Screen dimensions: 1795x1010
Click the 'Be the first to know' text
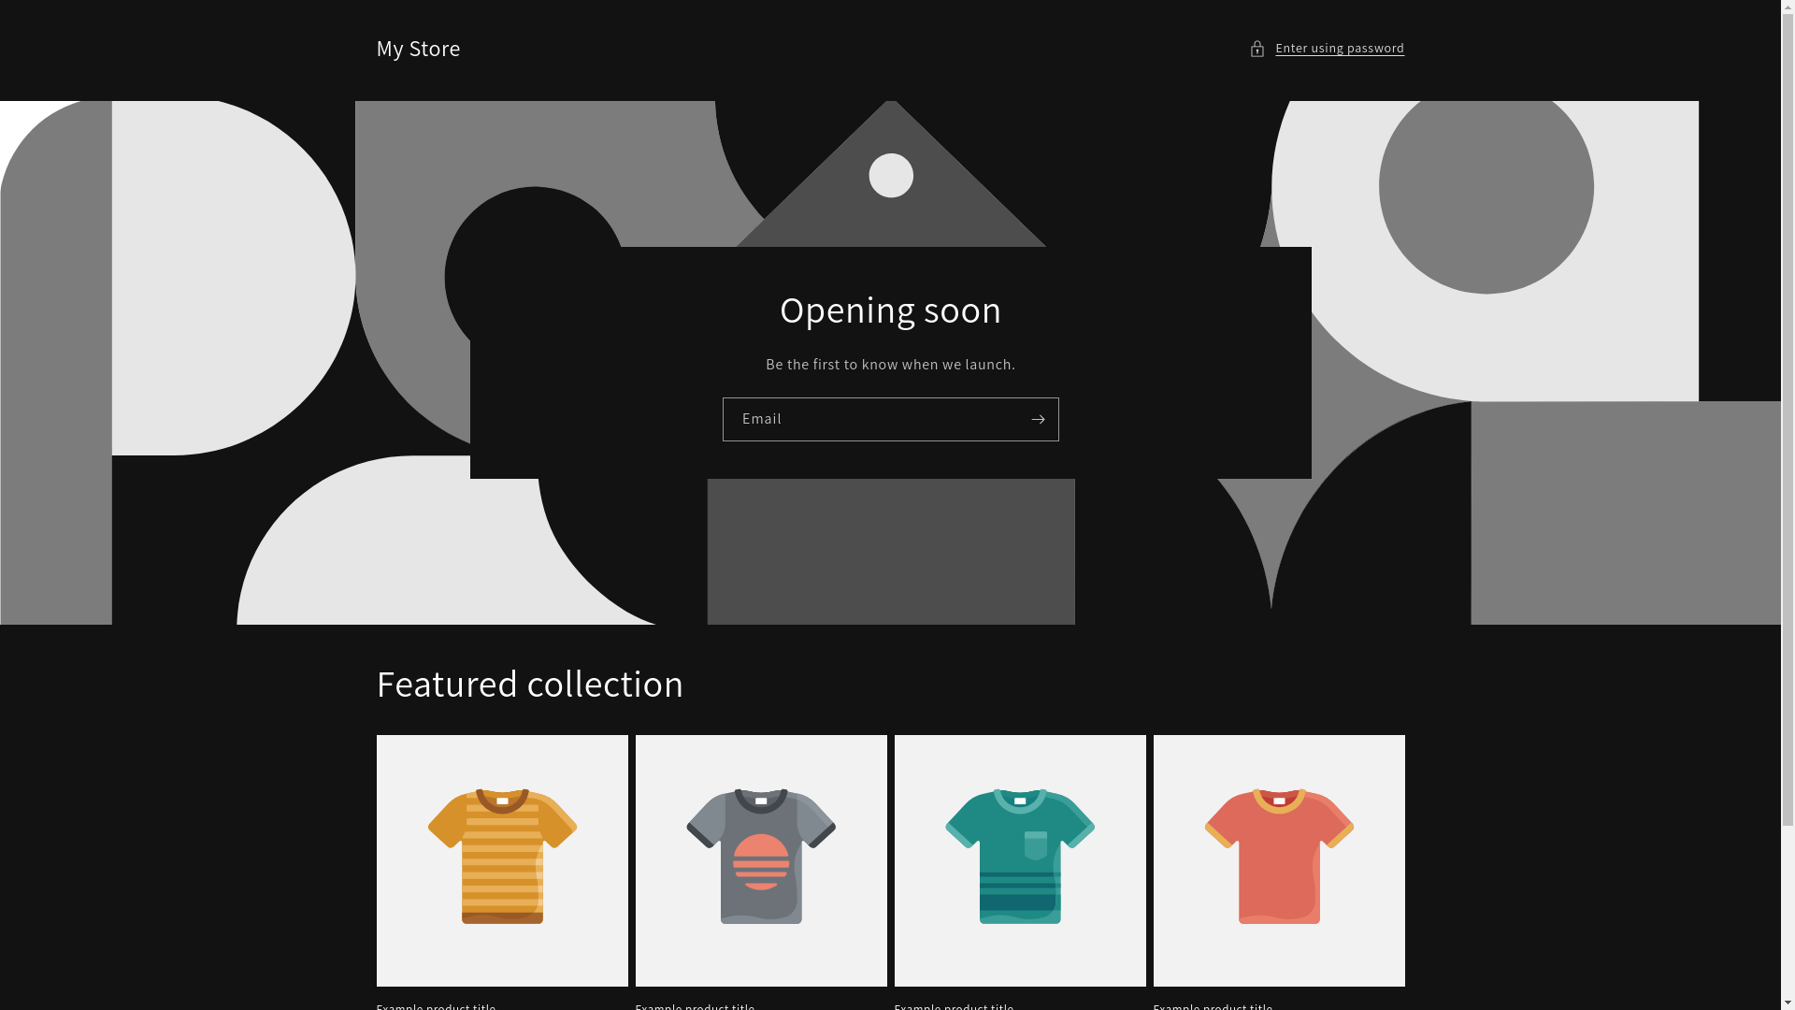point(890,365)
